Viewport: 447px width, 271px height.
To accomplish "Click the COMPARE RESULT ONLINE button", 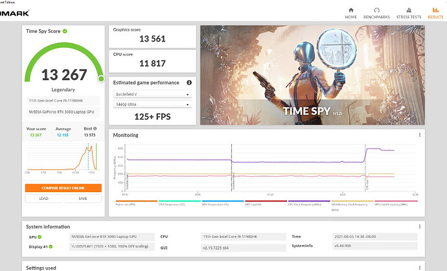I will tap(63, 188).
